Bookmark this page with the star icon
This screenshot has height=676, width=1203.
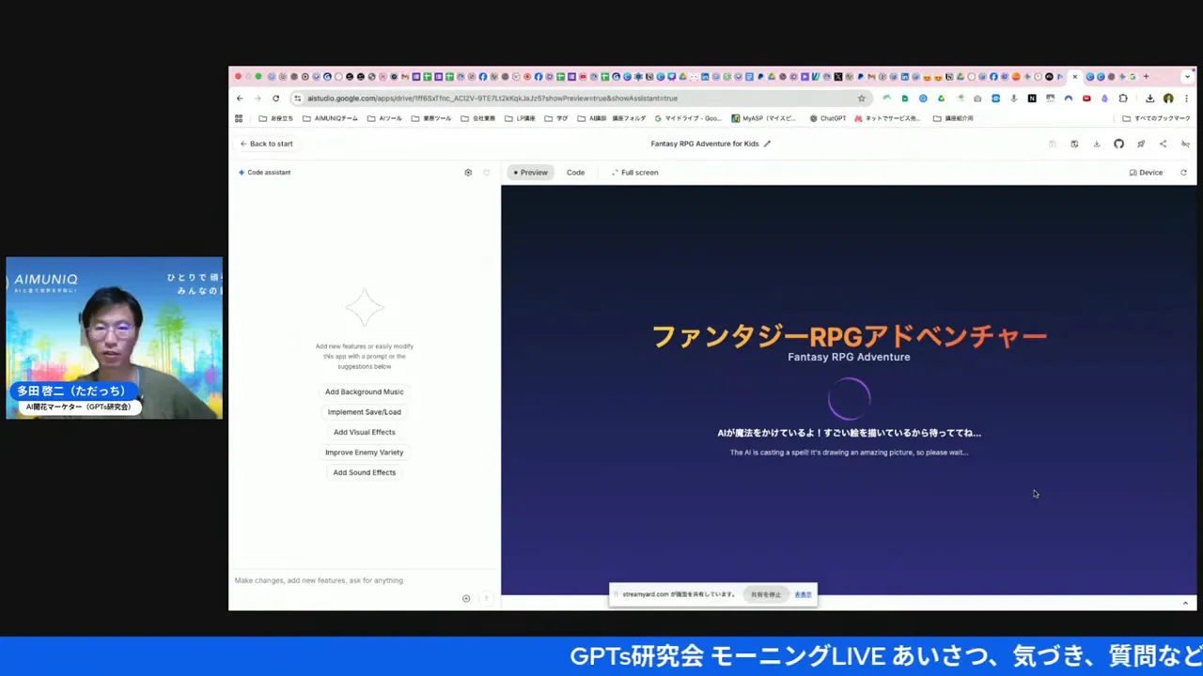click(861, 98)
